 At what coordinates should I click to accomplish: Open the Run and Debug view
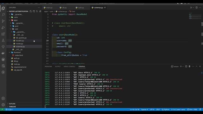(3, 28)
